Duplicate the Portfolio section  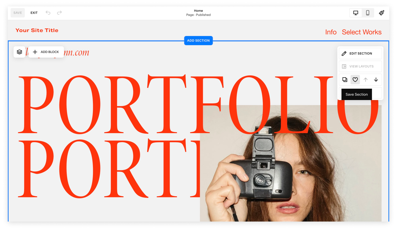tap(345, 80)
